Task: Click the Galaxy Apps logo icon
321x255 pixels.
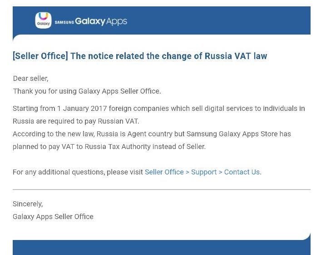Action: pos(43,20)
